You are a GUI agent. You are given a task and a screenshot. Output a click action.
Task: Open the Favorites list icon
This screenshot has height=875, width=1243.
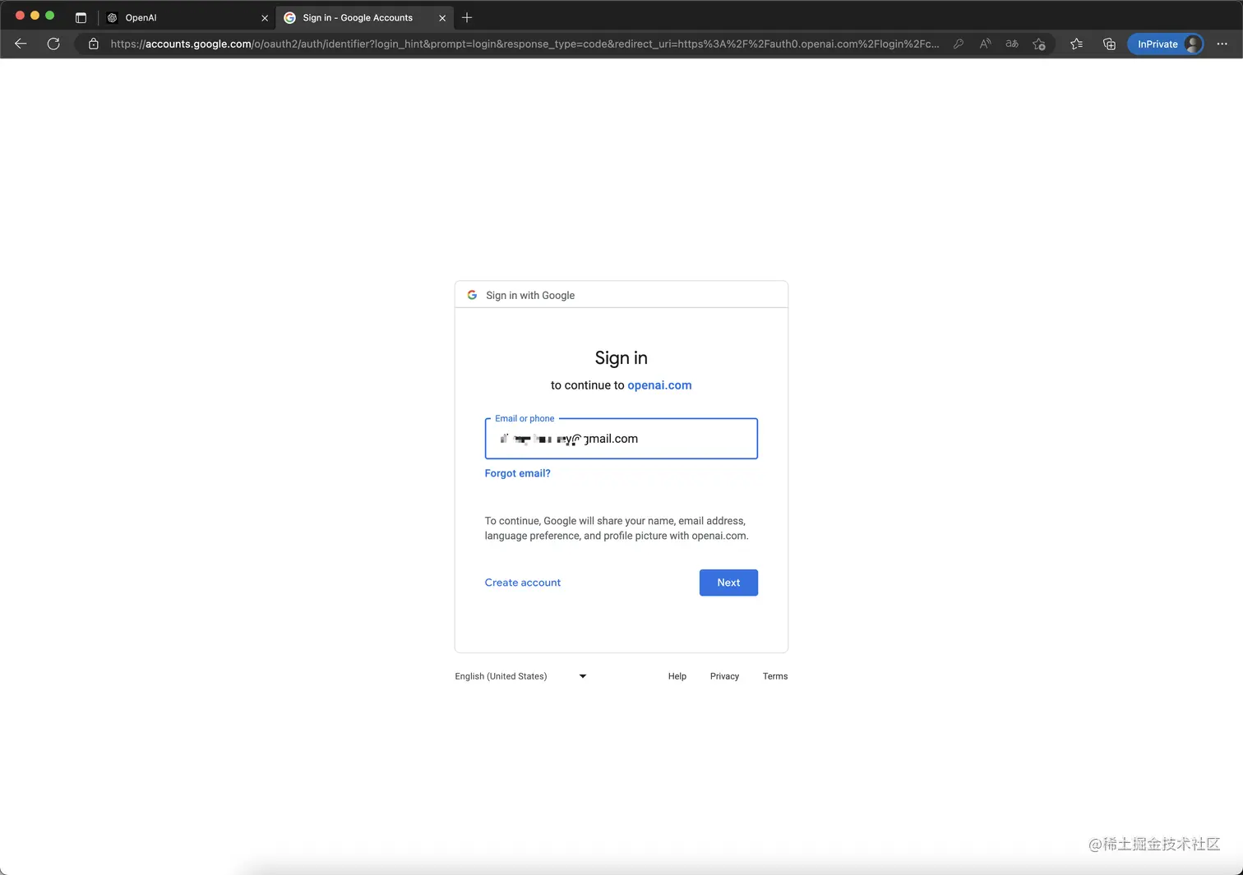pyautogui.click(x=1076, y=44)
